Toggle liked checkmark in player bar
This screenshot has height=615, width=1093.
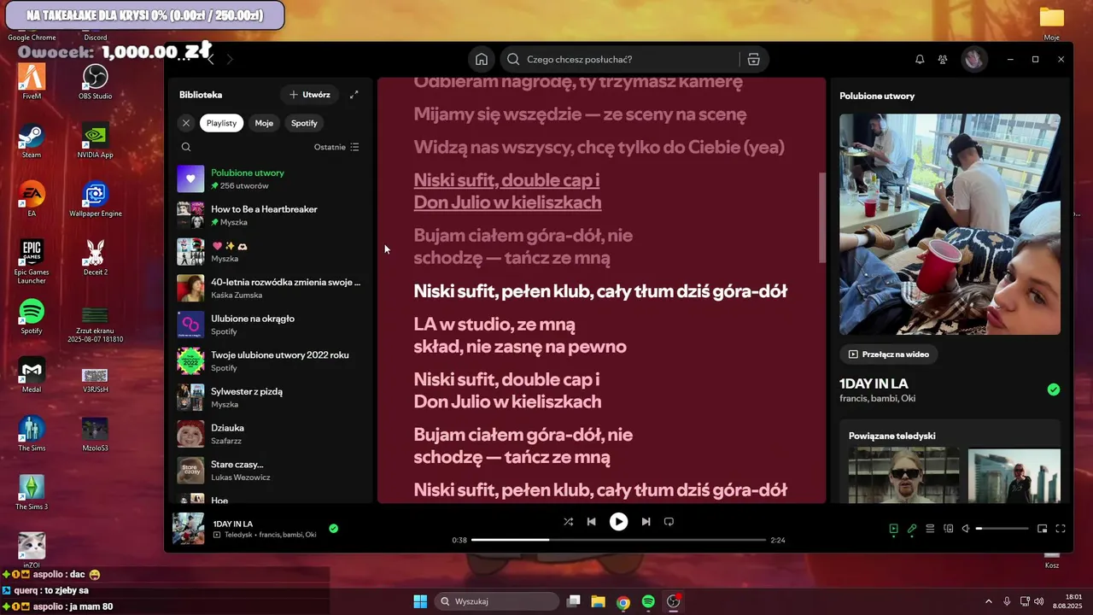tap(333, 529)
